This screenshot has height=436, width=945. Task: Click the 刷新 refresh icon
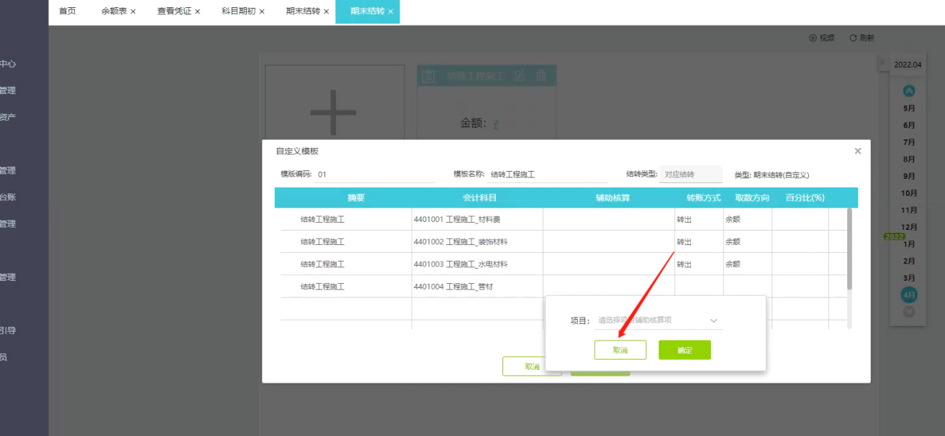tap(853, 38)
